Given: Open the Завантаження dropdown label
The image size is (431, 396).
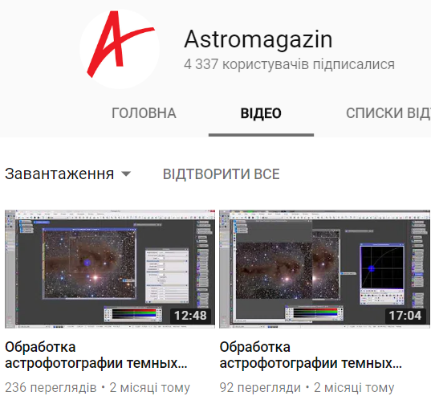Looking at the screenshot, I should click(x=59, y=174).
